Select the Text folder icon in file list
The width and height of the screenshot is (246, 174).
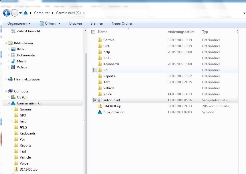[x=100, y=82]
